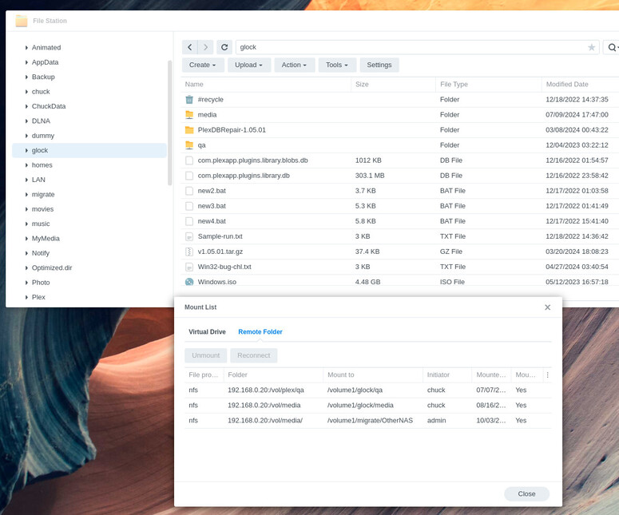The height and width of the screenshot is (515, 619).
Task: Sort files by the Name column header
Action: (267, 85)
